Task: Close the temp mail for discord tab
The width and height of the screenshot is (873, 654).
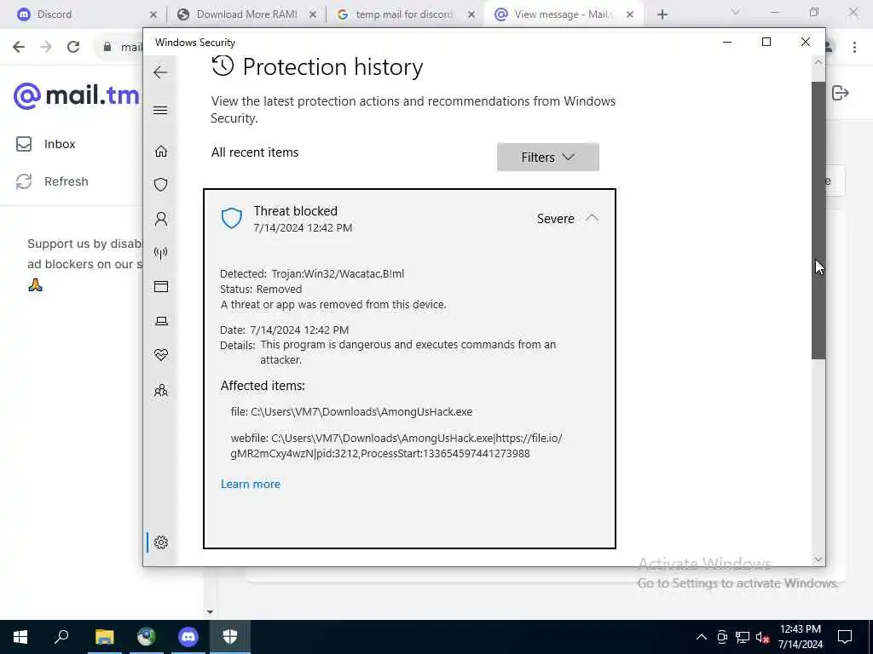Action: (471, 15)
